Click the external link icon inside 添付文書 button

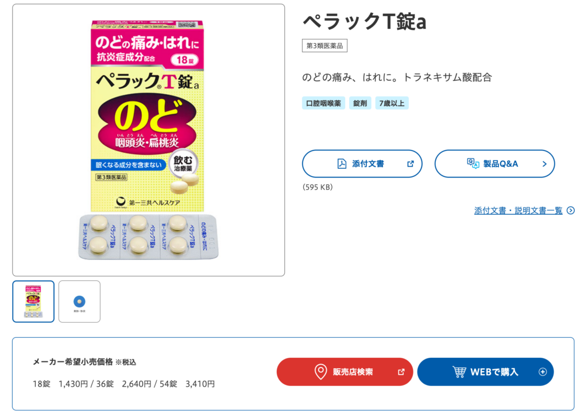coord(410,164)
